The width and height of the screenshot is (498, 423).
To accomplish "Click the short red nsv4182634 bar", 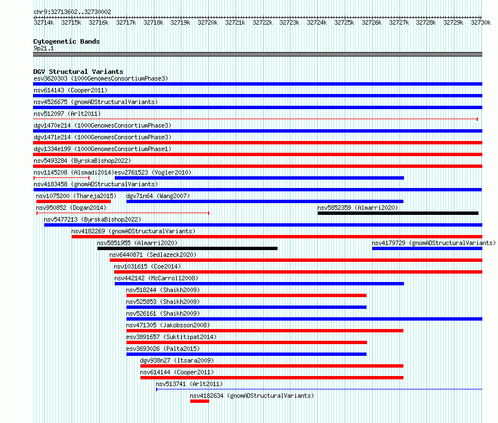I will click(200, 401).
